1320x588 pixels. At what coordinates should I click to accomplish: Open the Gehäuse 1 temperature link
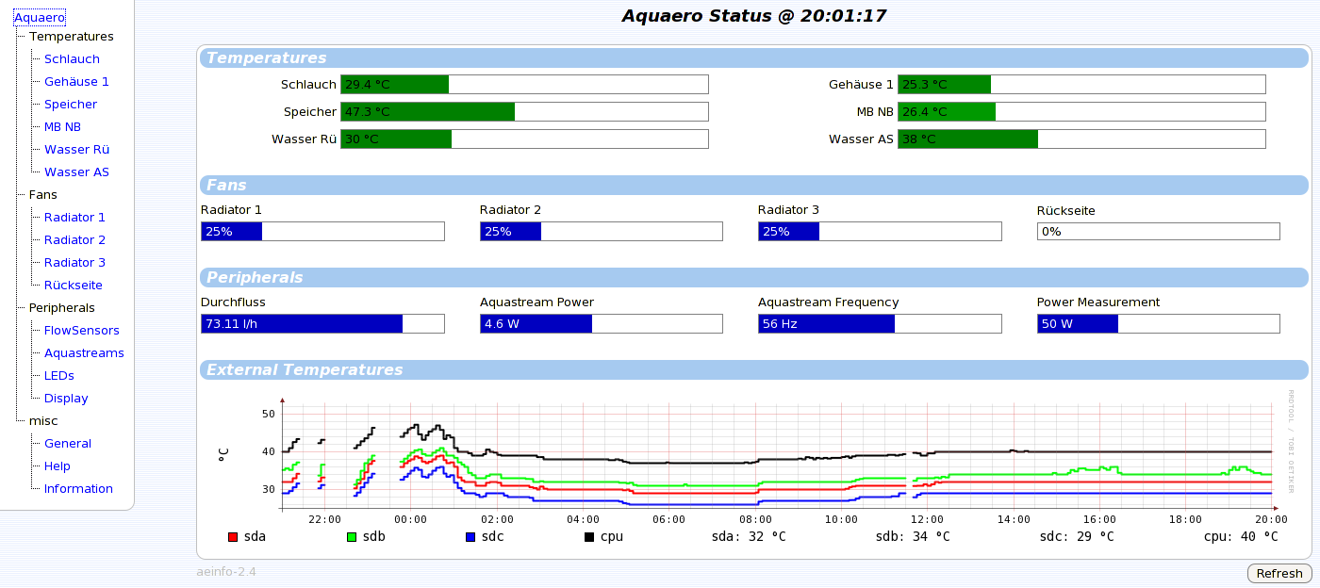tap(76, 81)
